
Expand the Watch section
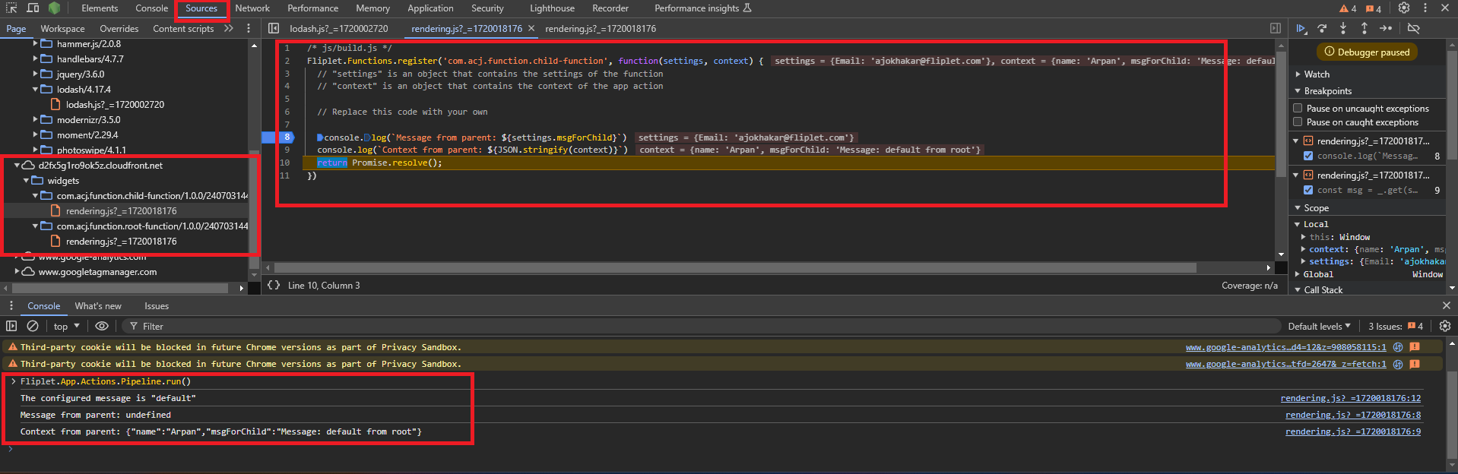[x=1298, y=74]
